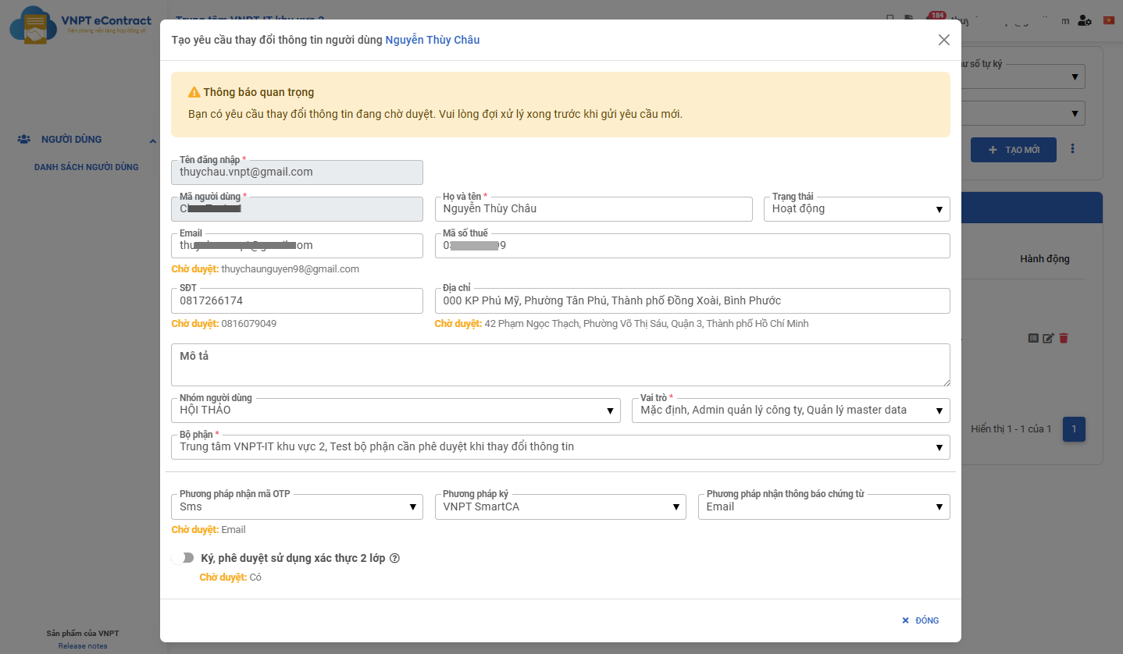Viewport: 1123px width, 654px height.
Task: Open the Bộ phận dropdown
Action: (x=561, y=447)
